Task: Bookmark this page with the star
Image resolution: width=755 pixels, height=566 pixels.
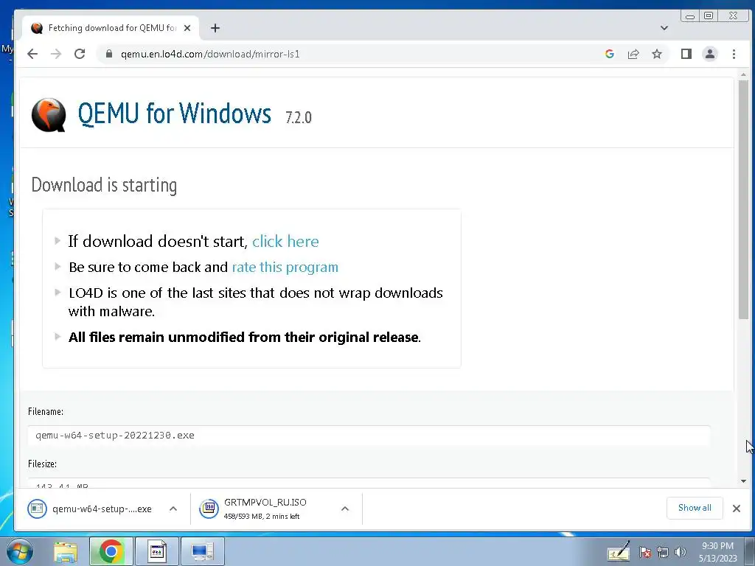Action: (x=657, y=54)
